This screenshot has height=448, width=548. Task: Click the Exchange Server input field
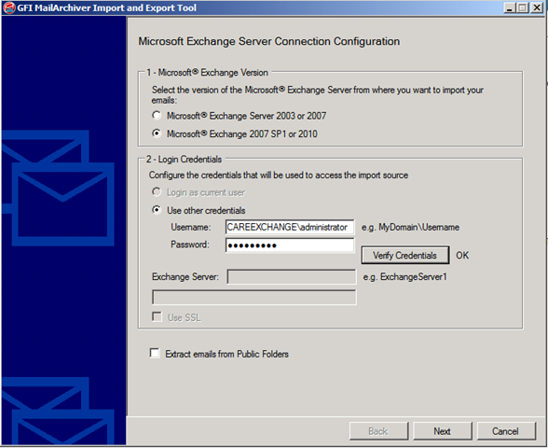(292, 277)
